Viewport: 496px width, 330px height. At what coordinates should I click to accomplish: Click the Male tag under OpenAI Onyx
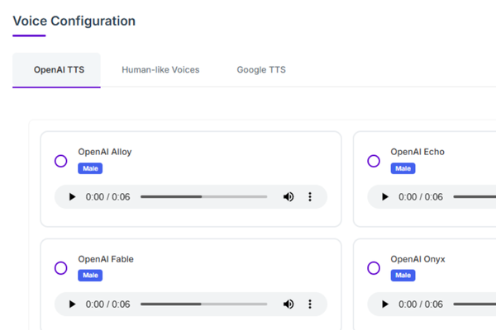pyautogui.click(x=403, y=276)
